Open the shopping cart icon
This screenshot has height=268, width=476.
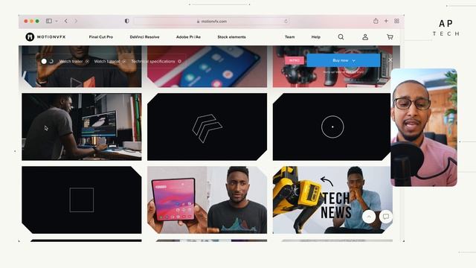(x=390, y=36)
